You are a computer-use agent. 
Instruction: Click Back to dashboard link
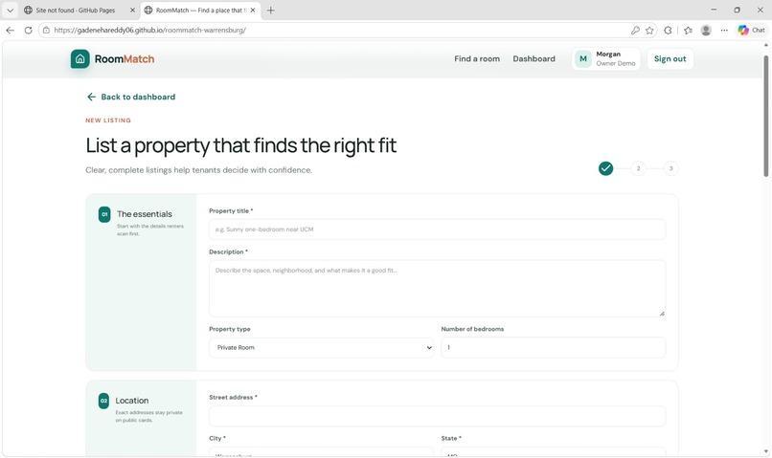131,97
